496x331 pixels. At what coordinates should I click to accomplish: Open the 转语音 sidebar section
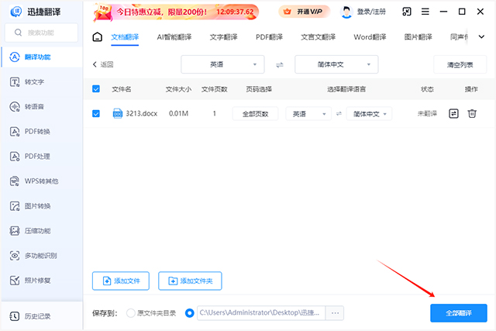[41, 107]
